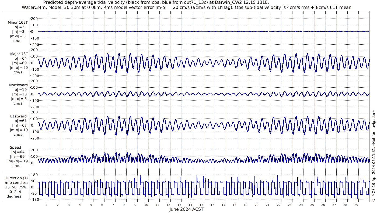
Task: Click day tick label 15 on time axis
Action: coord(201,205)
